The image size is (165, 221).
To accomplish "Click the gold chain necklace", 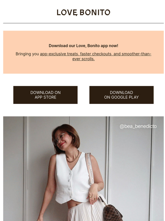I will click(x=73, y=157).
